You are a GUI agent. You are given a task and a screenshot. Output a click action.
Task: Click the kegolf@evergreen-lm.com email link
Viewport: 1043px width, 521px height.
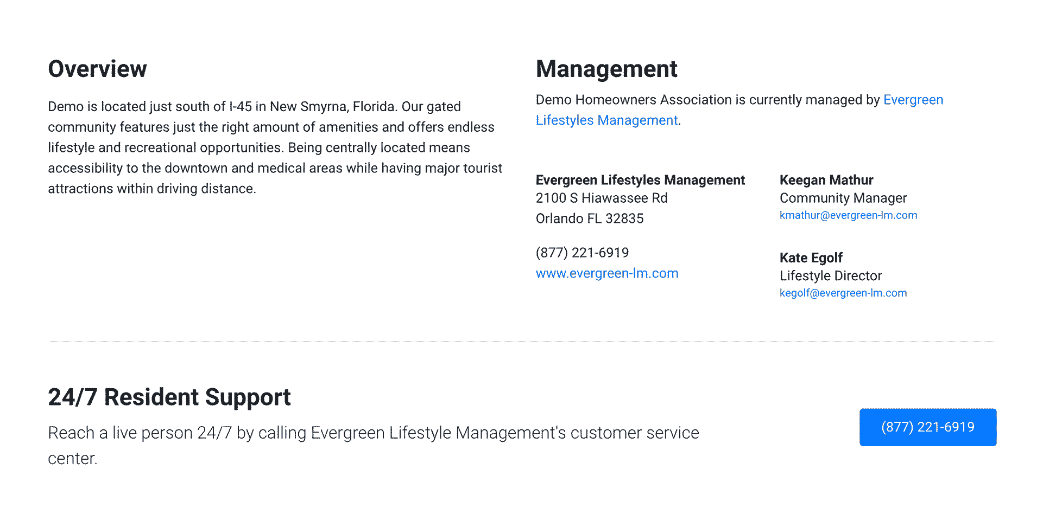tap(843, 293)
